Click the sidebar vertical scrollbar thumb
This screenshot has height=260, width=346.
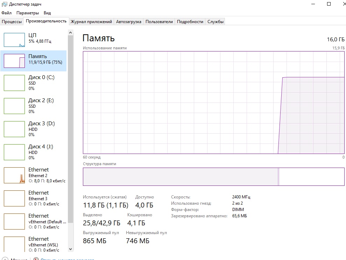coord(70,129)
